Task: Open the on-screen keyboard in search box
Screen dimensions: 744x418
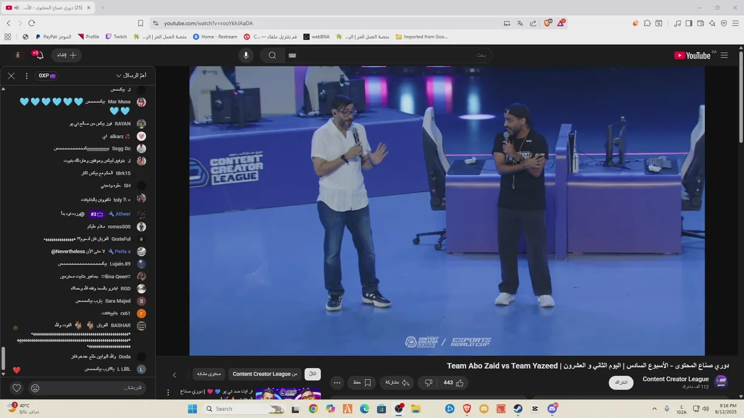Action: [292, 55]
